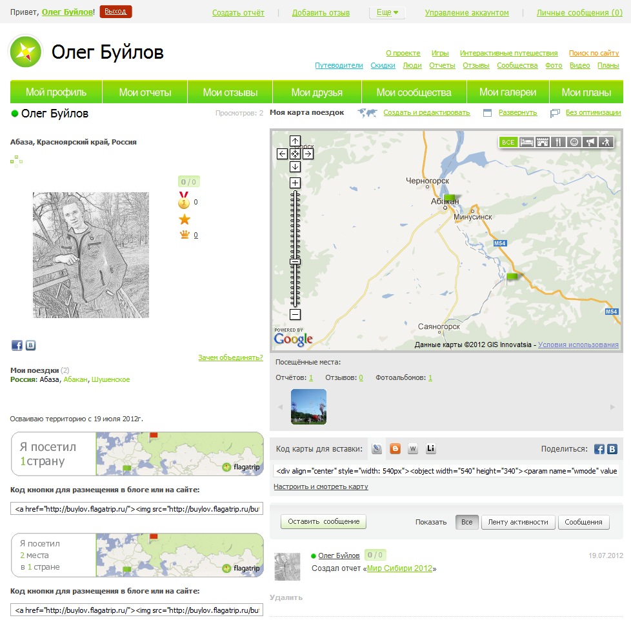Click the red 'Выход' logout button
This screenshot has height=620, width=631.
coord(115,12)
